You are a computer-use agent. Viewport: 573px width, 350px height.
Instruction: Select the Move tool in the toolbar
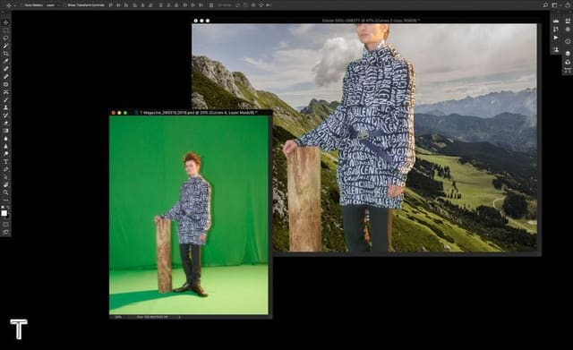tap(6, 22)
